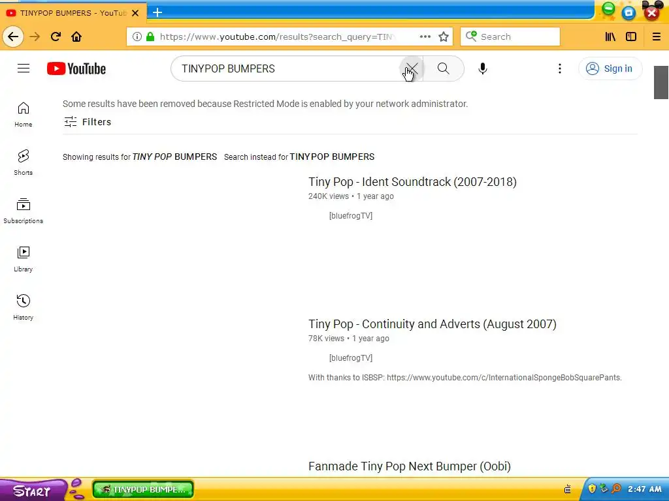Open the page actions three-dots menu

click(425, 37)
